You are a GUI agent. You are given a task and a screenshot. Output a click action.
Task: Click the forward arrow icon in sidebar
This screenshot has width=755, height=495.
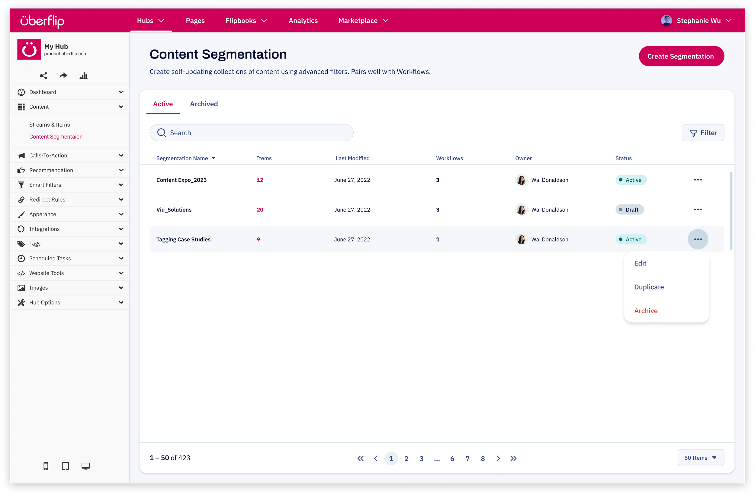[x=63, y=75]
